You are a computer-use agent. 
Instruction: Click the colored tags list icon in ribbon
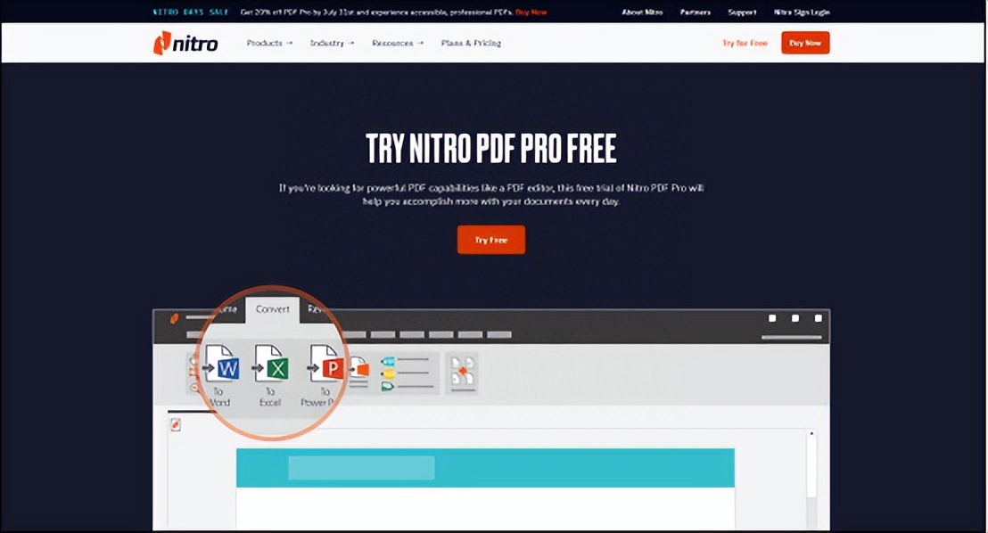(407, 373)
